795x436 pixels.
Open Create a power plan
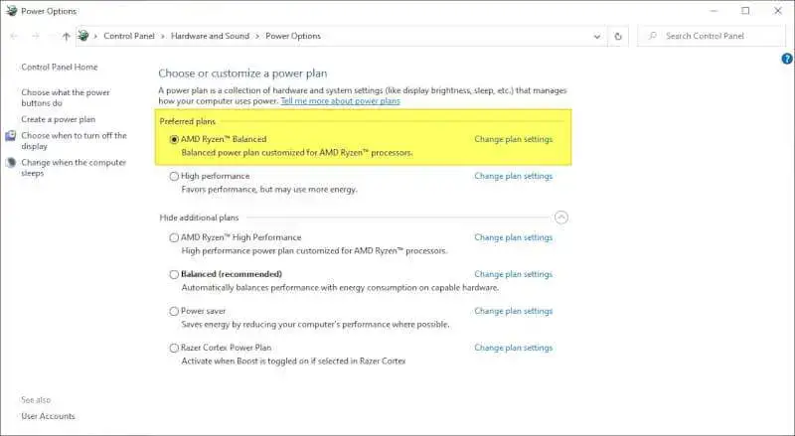point(59,119)
